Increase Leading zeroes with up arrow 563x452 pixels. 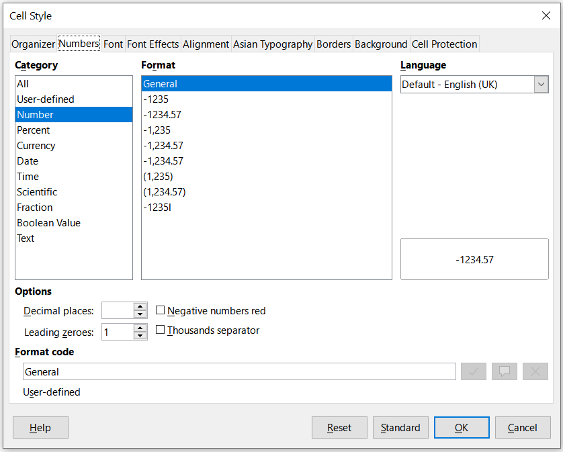pos(140,328)
